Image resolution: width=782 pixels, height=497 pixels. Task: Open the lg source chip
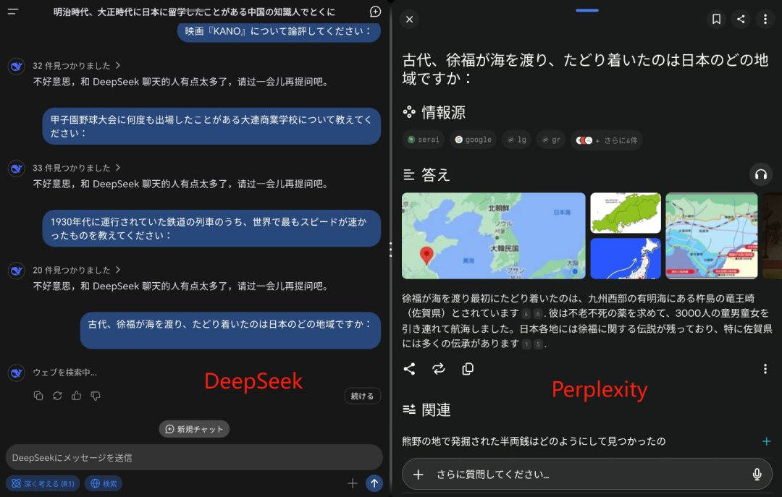[517, 140]
